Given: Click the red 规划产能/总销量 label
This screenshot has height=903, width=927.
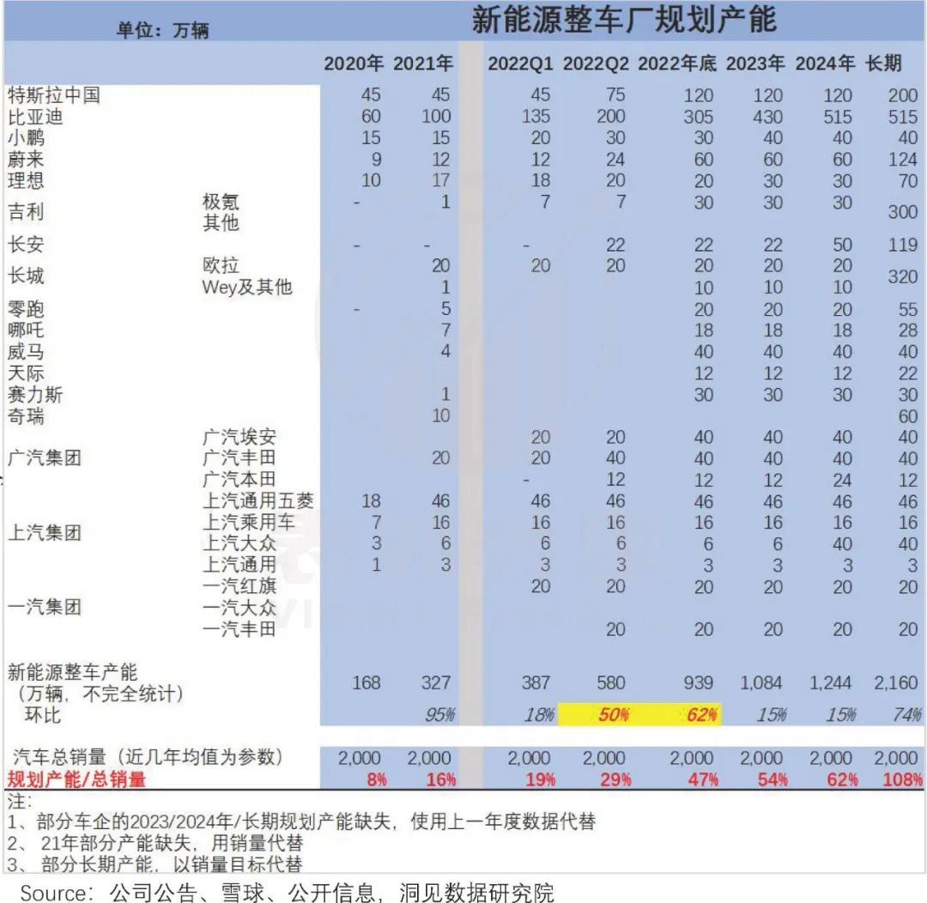Looking at the screenshot, I should 76,779.
